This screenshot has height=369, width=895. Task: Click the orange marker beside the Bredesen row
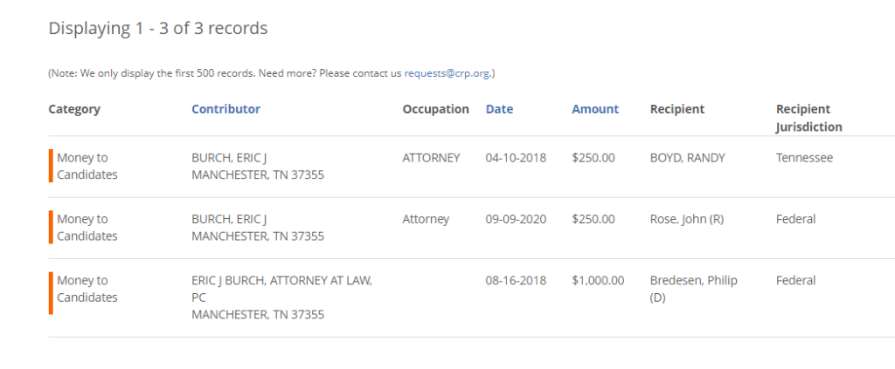(51, 293)
